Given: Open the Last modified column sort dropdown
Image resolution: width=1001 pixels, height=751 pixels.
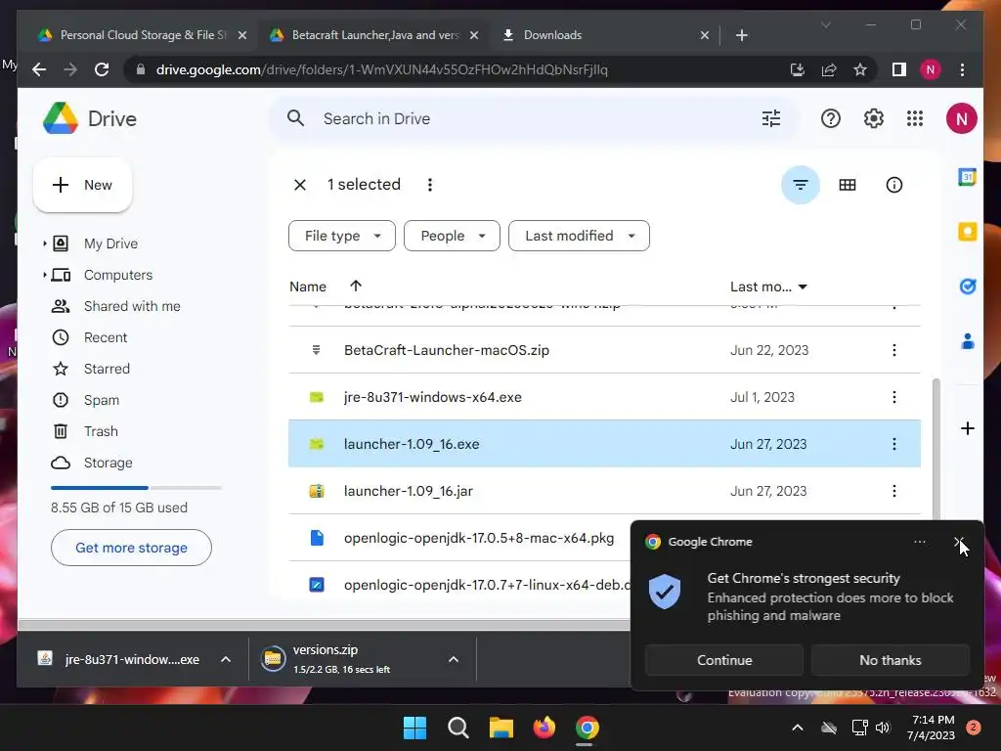Looking at the screenshot, I should [803, 287].
